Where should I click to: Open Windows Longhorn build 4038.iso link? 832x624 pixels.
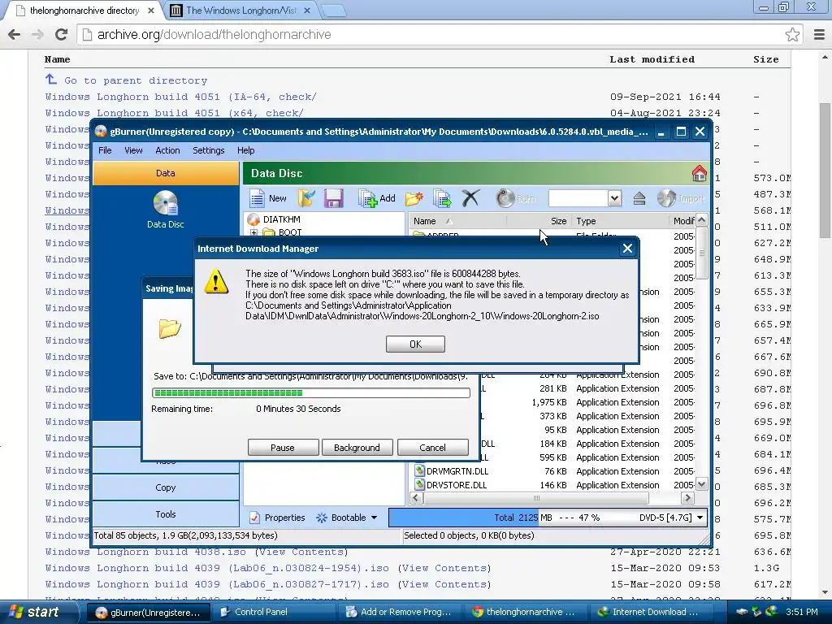pyautogui.click(x=145, y=552)
